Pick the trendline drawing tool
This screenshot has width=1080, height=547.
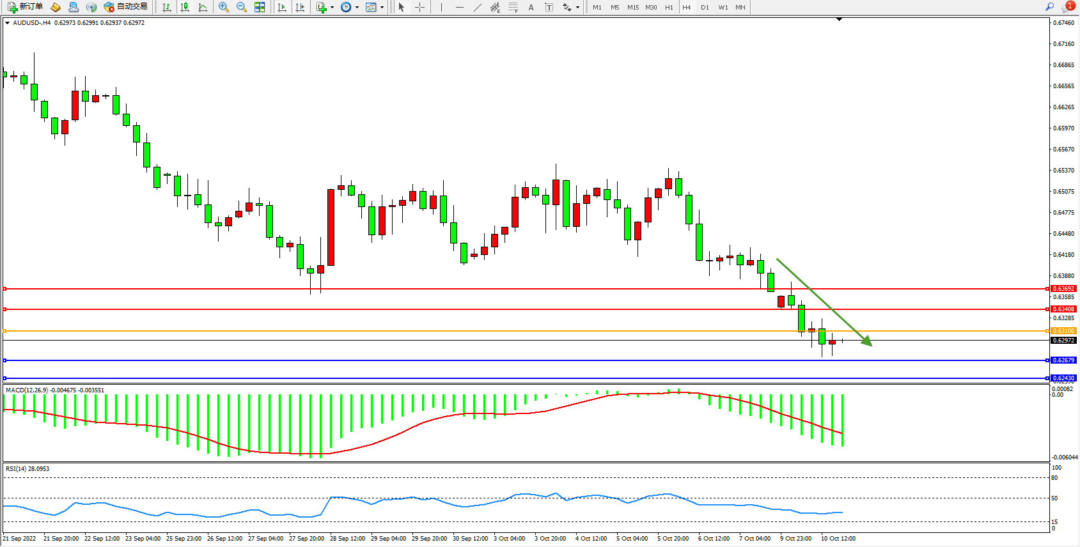[x=478, y=7]
